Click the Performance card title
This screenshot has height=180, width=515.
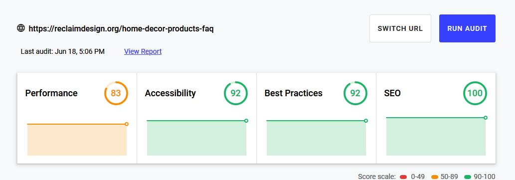(x=51, y=93)
